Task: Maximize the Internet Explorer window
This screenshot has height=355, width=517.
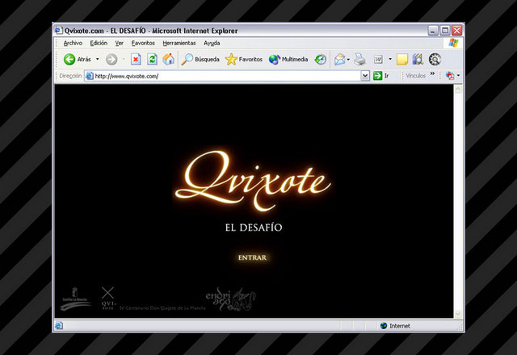Action: click(x=445, y=31)
